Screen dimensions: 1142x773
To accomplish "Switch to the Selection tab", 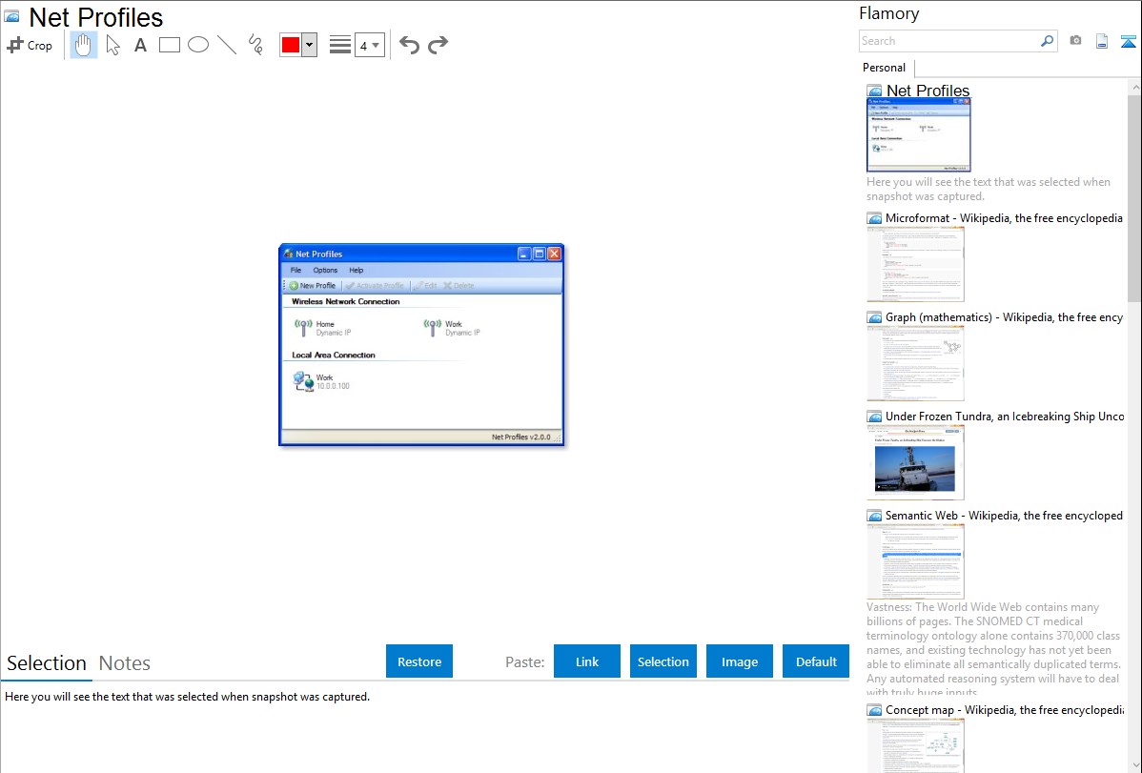I will tap(47, 663).
